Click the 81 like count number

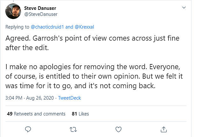click(x=75, y=114)
